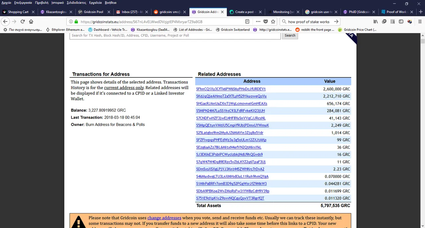Select the Balance 3,227.80919952 GRC text
Viewport: 425px width, 228px height.
(98, 110)
